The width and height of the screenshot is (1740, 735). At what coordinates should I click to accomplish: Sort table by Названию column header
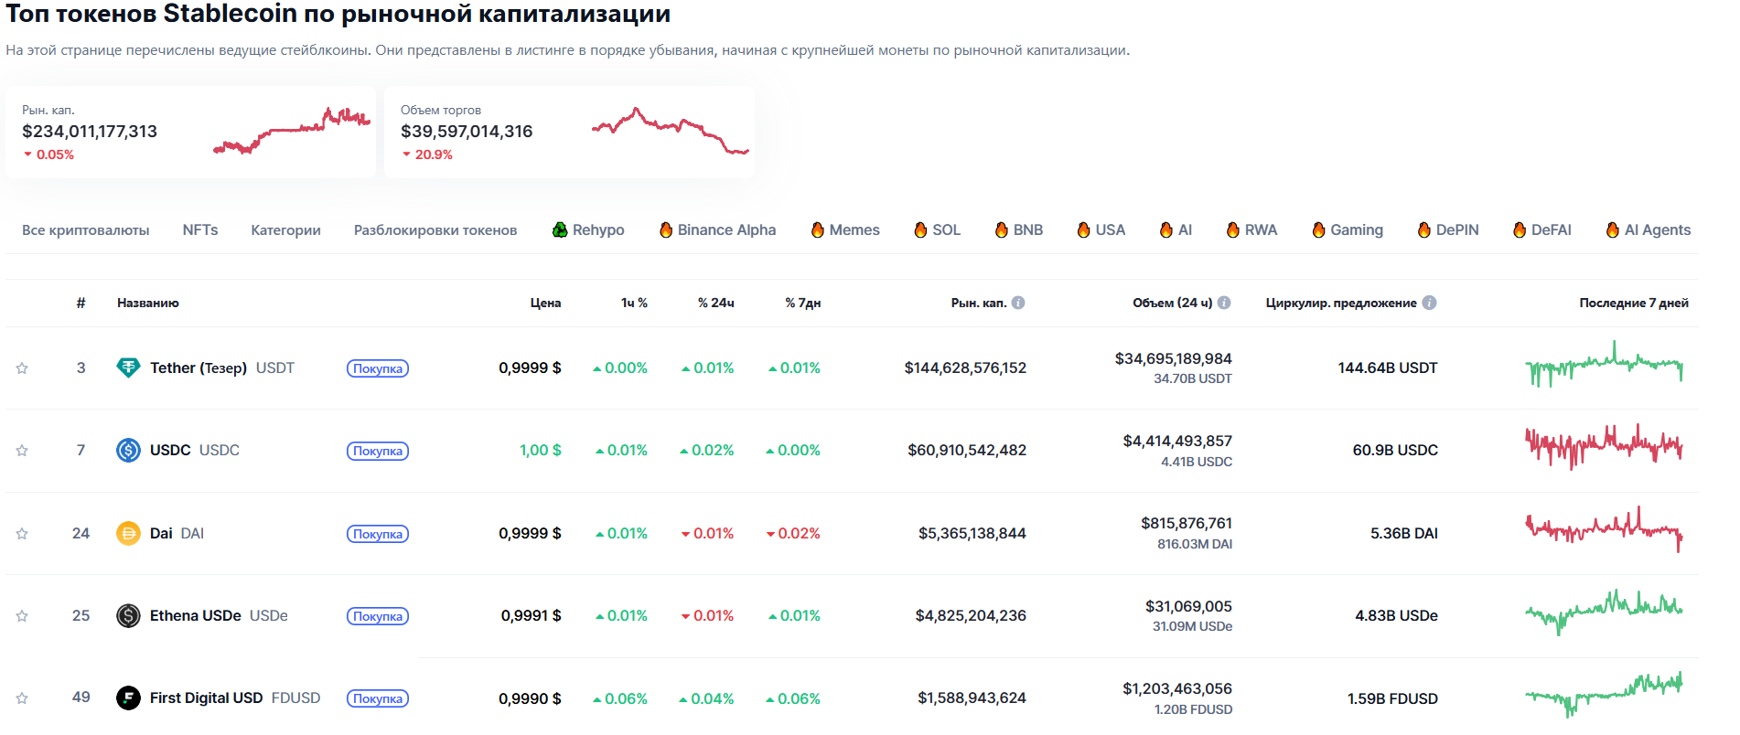(x=148, y=303)
